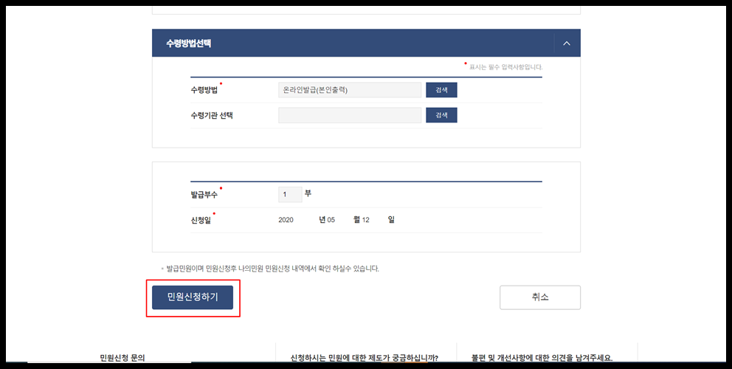Edit the 발급부수 quantity field

[291, 194]
